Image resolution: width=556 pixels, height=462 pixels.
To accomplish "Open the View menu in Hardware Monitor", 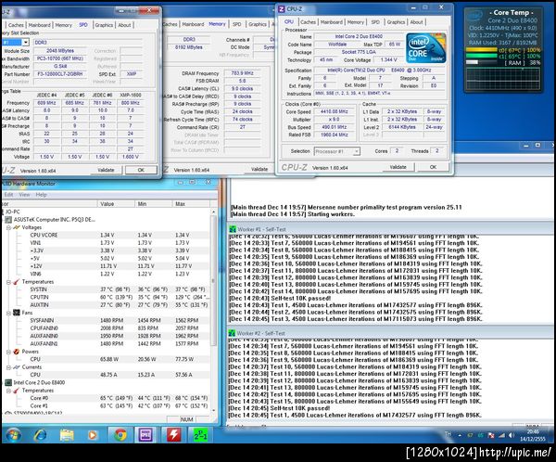I will [x=24, y=195].
